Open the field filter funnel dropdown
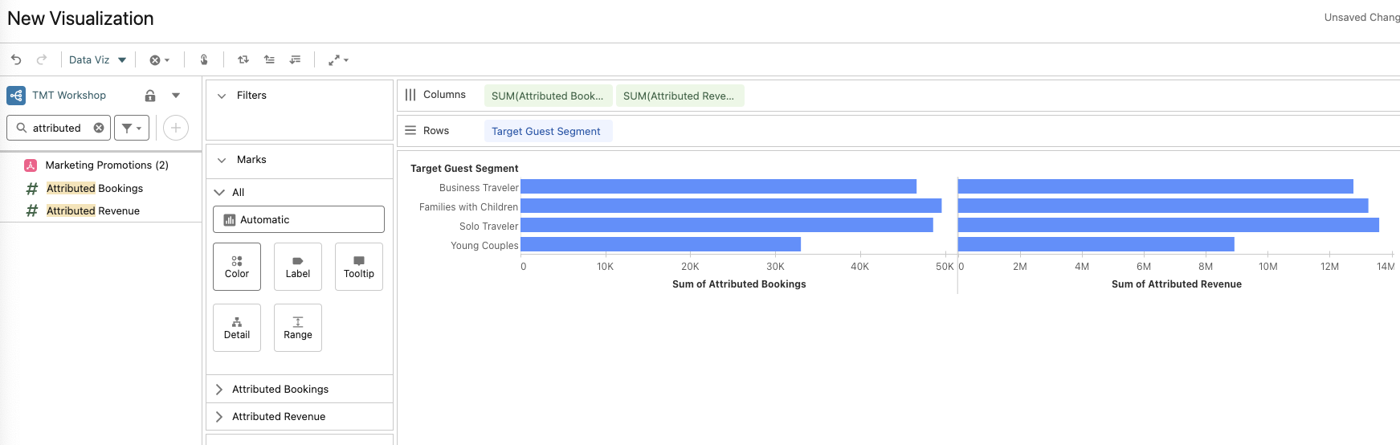Viewport: 1400px width, 445px height. coord(132,128)
